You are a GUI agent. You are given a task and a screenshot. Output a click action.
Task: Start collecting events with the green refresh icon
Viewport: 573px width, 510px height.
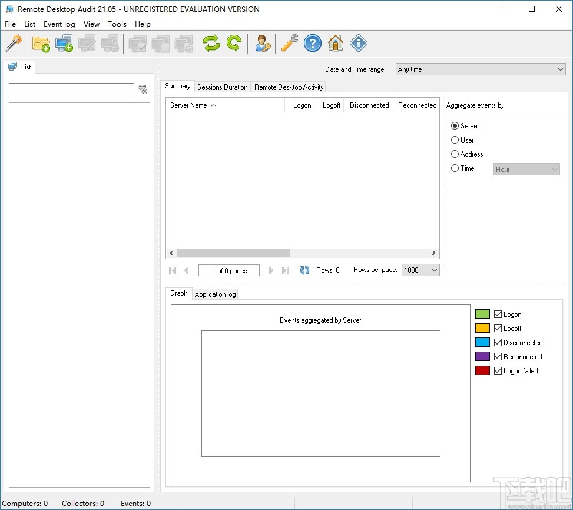coord(211,43)
